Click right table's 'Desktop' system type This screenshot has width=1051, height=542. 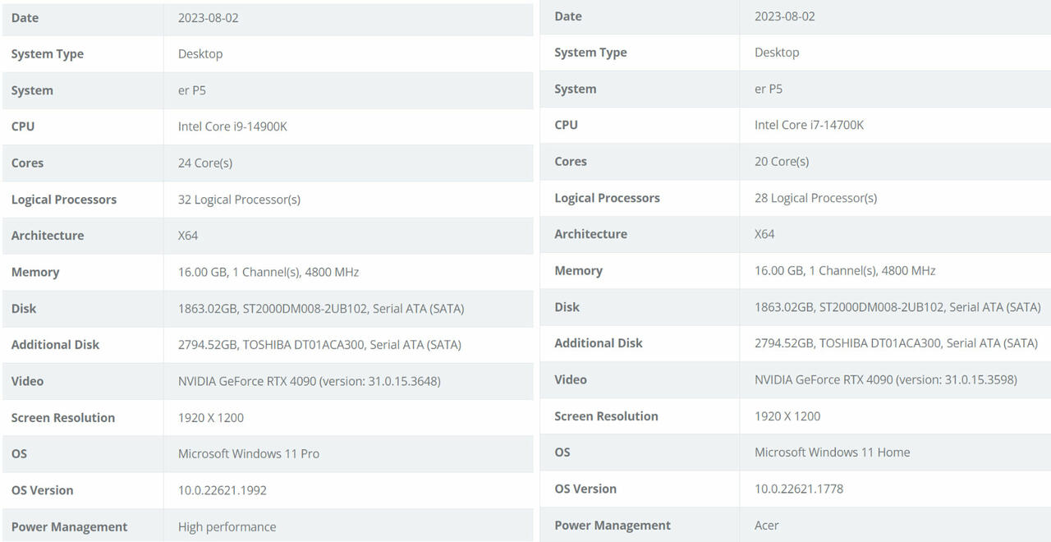777,52
